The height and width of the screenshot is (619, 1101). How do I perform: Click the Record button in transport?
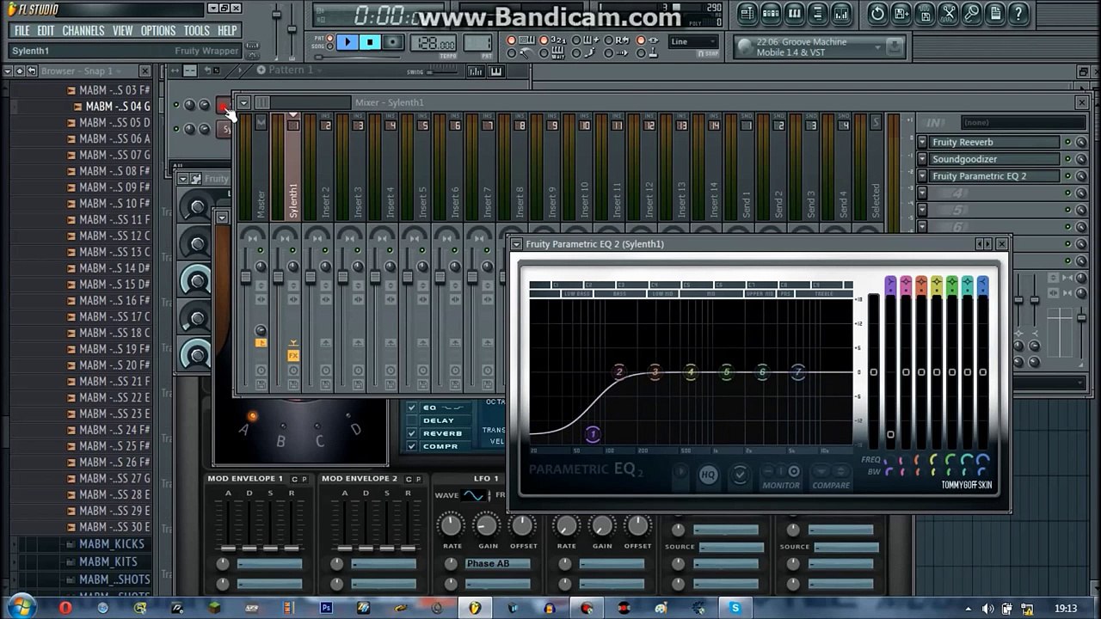point(393,41)
